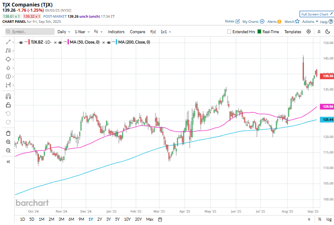Screen dimensions: 334x225
Task: Redo the chart action
Action: [x=8, y=122]
